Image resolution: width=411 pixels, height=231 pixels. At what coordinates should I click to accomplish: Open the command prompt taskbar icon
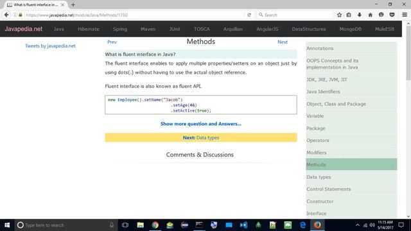point(199,225)
